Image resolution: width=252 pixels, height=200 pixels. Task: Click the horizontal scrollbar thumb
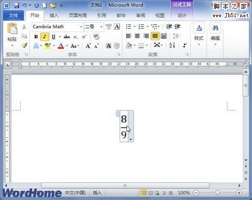pos(125,185)
